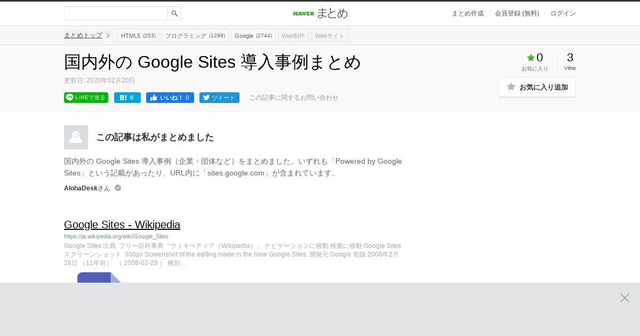Share via LINEで送る button

[86, 98]
